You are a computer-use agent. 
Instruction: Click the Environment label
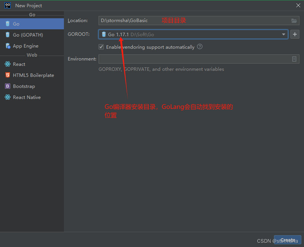click(82, 59)
